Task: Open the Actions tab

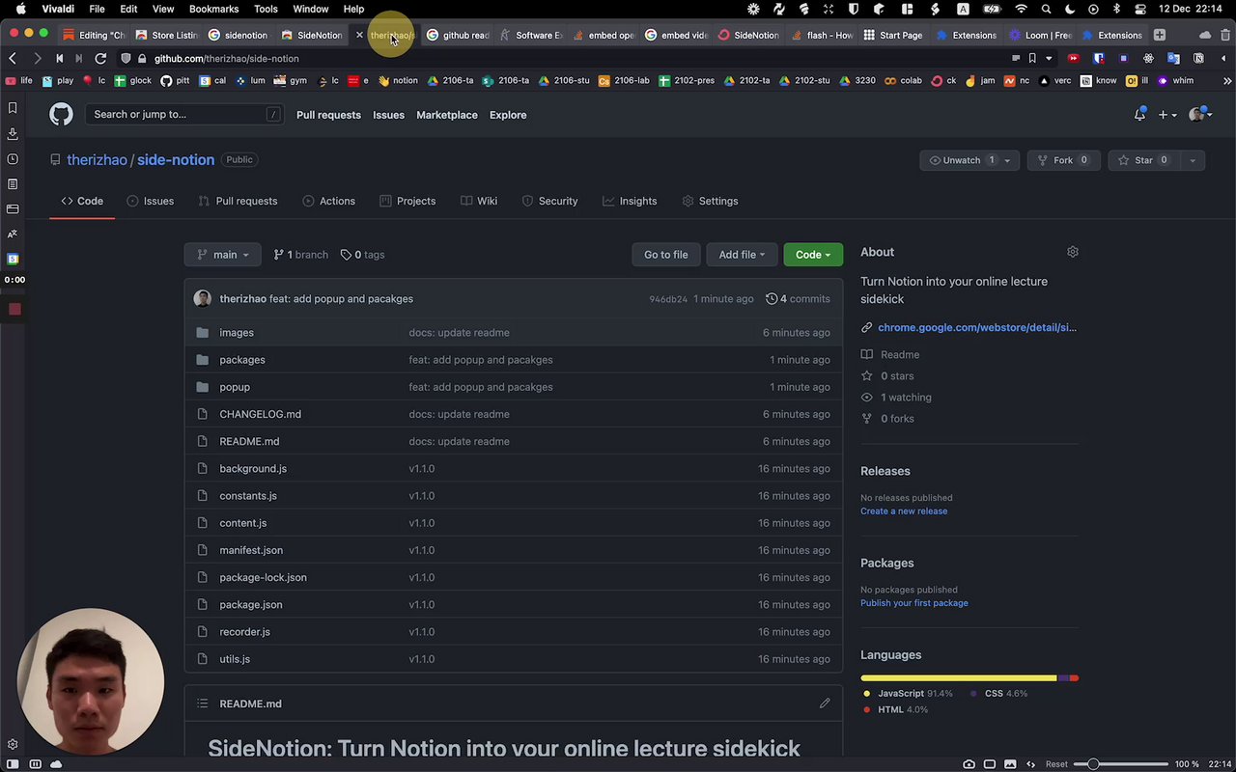Action: coord(329,201)
